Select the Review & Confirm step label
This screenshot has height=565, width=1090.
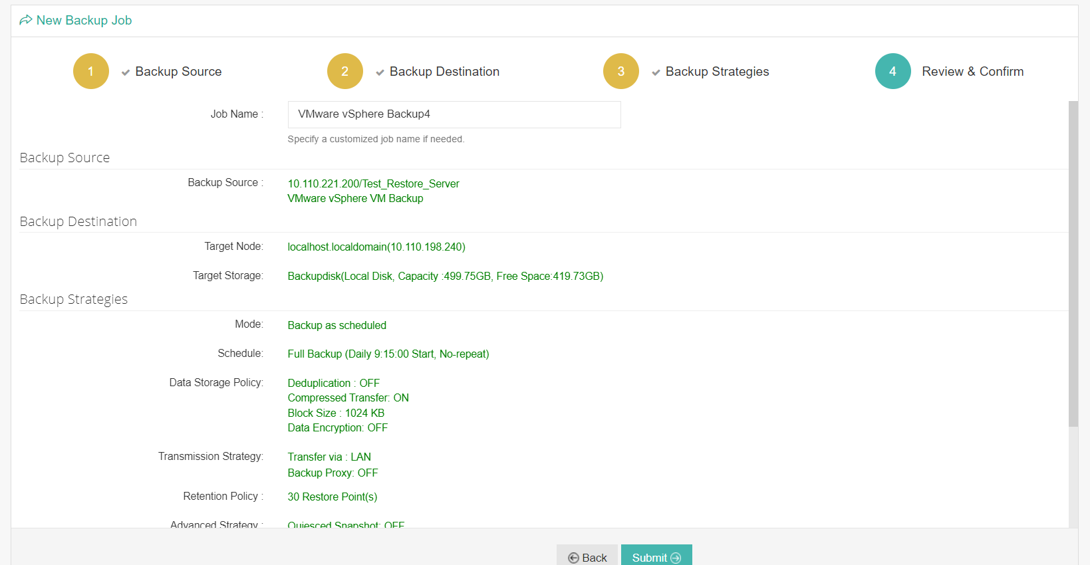pyautogui.click(x=972, y=72)
